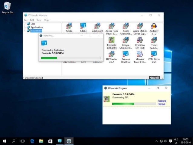Screen dimensions: 193x145
Task: Click the Postpone link in ZENworks Progress
Action: coord(162,101)
